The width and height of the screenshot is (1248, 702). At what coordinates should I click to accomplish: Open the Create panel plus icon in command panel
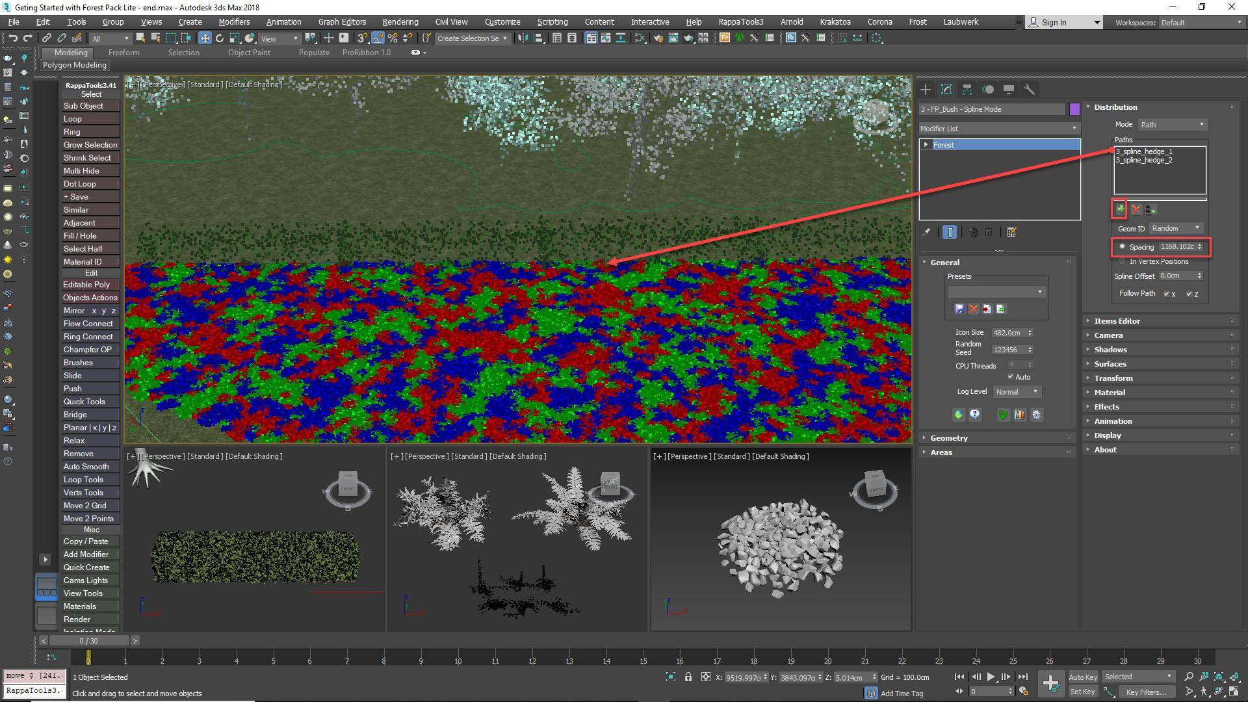point(926,90)
